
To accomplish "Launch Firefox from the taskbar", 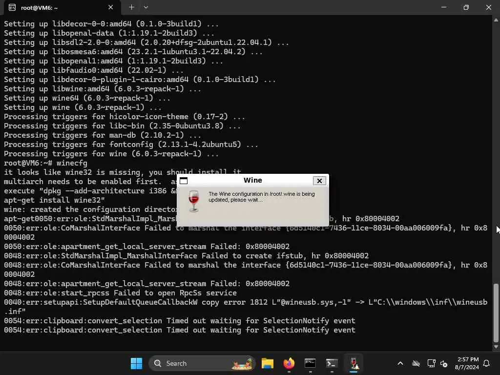I will coord(289,363).
